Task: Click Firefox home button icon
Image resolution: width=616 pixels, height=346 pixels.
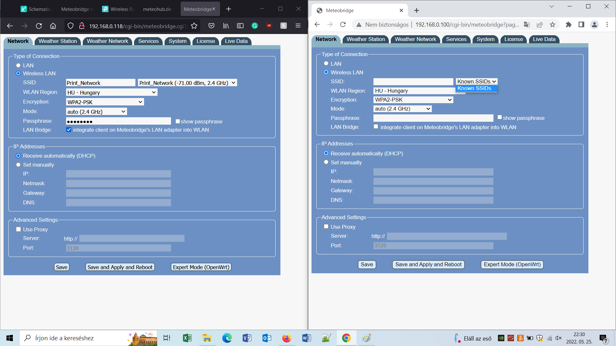Action: click(x=53, y=26)
